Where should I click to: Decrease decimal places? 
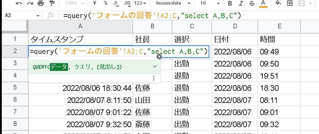point(116,3)
